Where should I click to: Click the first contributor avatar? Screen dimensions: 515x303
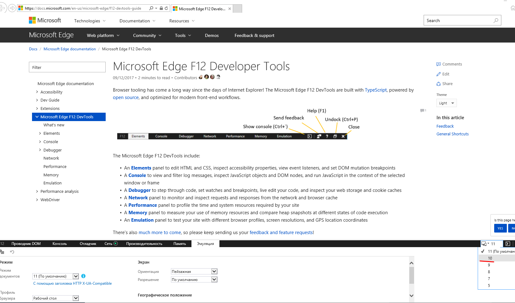click(201, 77)
